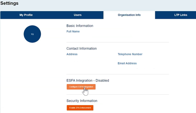196x113 pixels.
Task: Go to the LTP Links tab
Action: pos(181,15)
